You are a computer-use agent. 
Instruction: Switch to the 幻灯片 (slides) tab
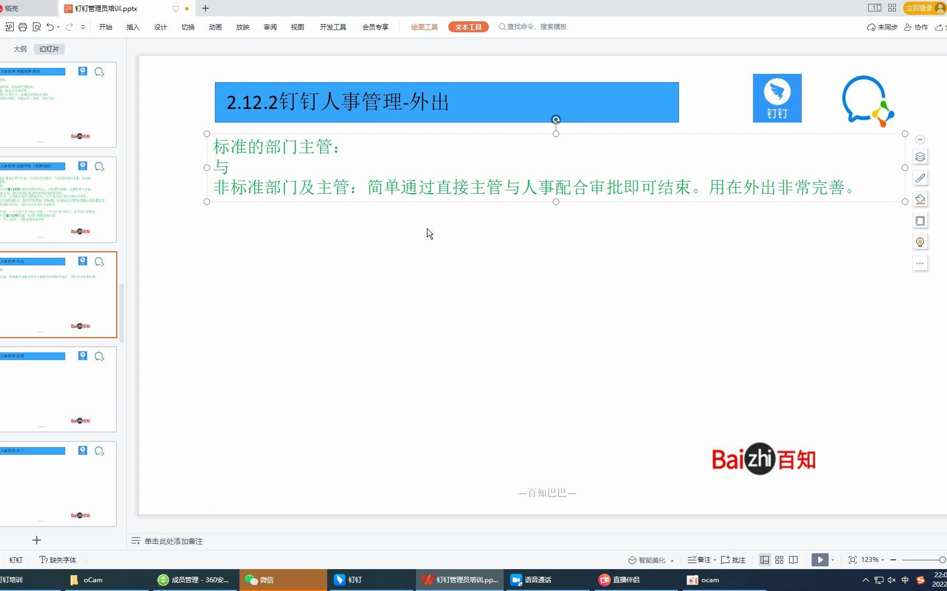point(49,49)
